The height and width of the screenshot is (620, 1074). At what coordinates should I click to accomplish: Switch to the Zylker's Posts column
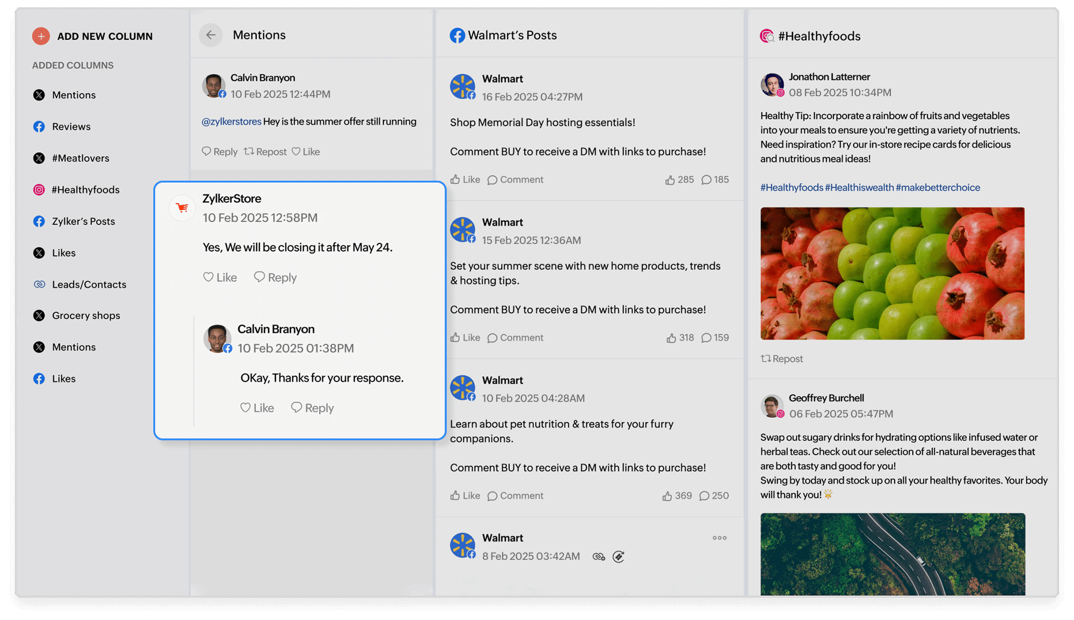pos(83,221)
